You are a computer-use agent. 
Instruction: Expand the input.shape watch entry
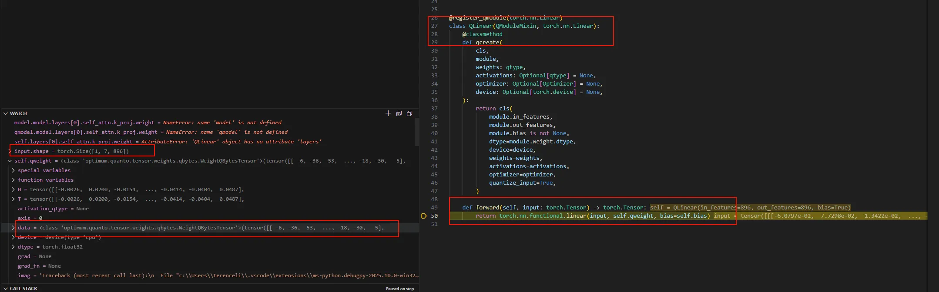point(10,151)
